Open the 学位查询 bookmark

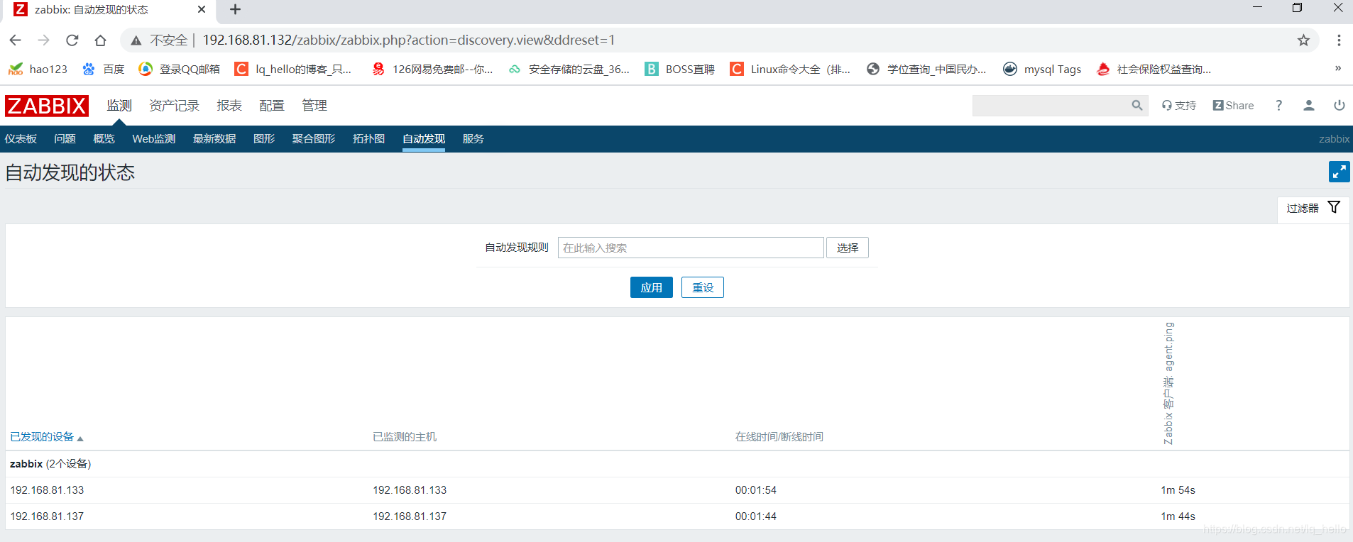point(926,69)
